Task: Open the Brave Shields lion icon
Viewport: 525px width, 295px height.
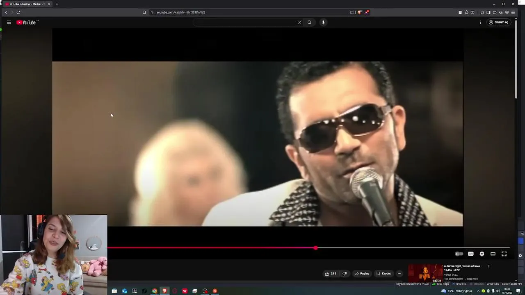Action: 360,12
